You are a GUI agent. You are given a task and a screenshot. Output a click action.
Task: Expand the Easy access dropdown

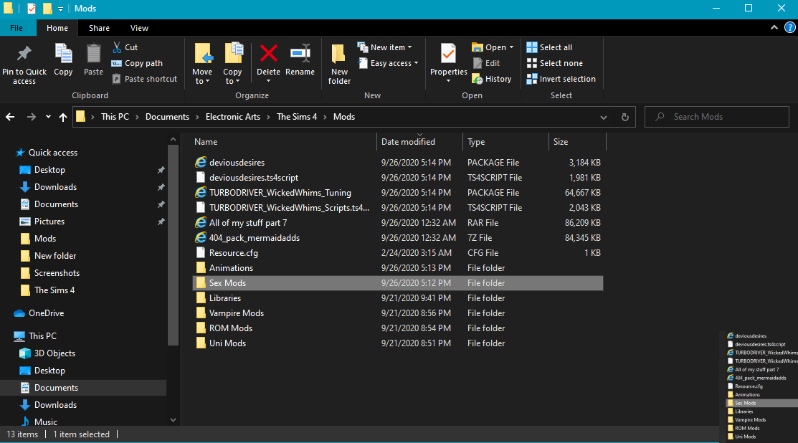point(394,63)
